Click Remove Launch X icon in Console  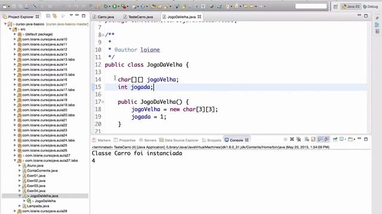292,139
